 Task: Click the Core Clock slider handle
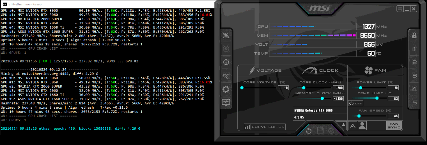tap(304, 88)
